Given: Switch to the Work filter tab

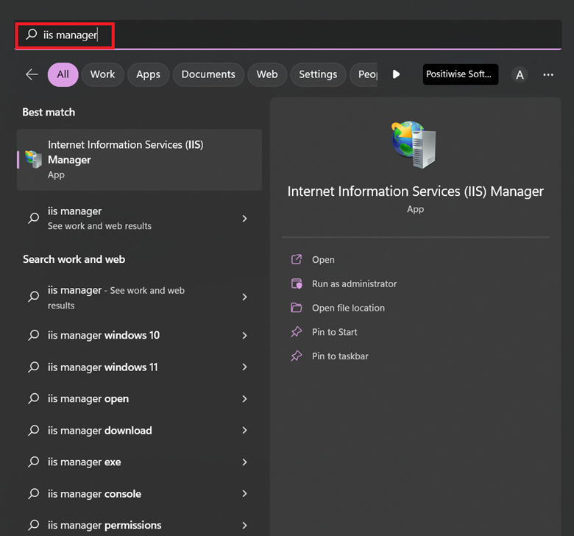Looking at the screenshot, I should point(102,74).
